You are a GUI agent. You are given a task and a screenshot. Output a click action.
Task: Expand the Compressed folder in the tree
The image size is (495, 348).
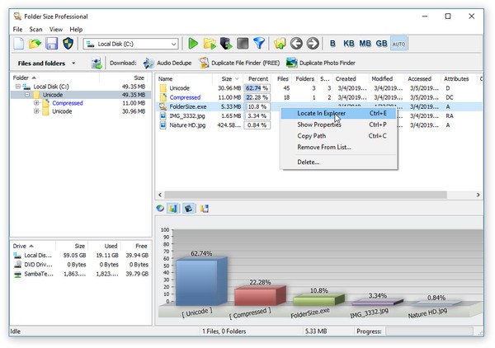pyautogui.click(x=36, y=103)
